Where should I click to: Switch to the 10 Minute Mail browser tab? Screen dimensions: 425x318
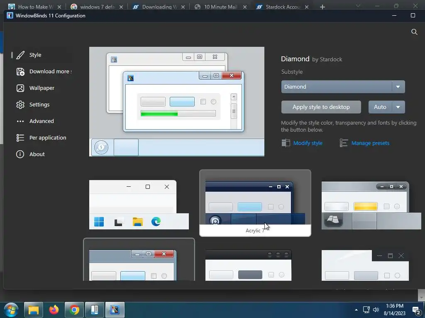pyautogui.click(x=221, y=7)
